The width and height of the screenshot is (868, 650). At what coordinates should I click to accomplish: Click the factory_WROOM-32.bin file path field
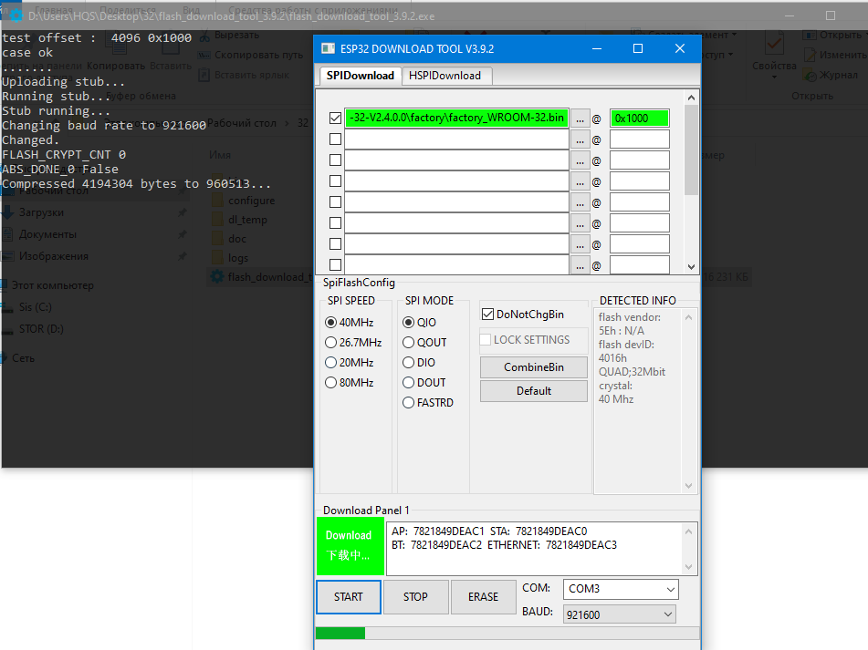456,119
